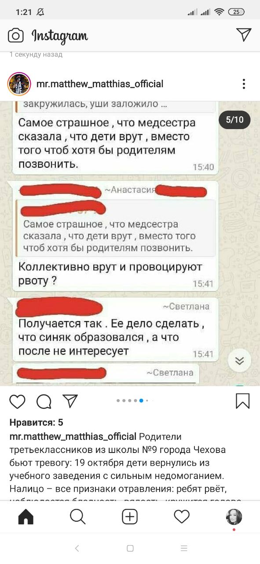Open Search tab with magnifier icon

78,516
